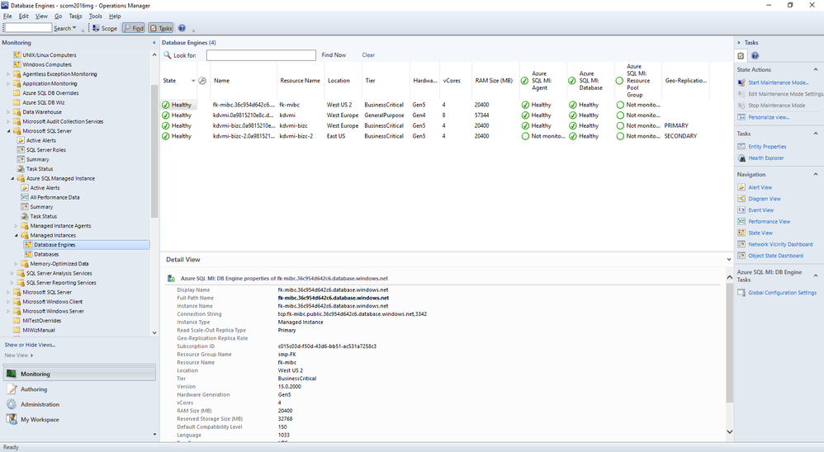Open State View navigation link
824x452 pixels.
tap(760, 233)
